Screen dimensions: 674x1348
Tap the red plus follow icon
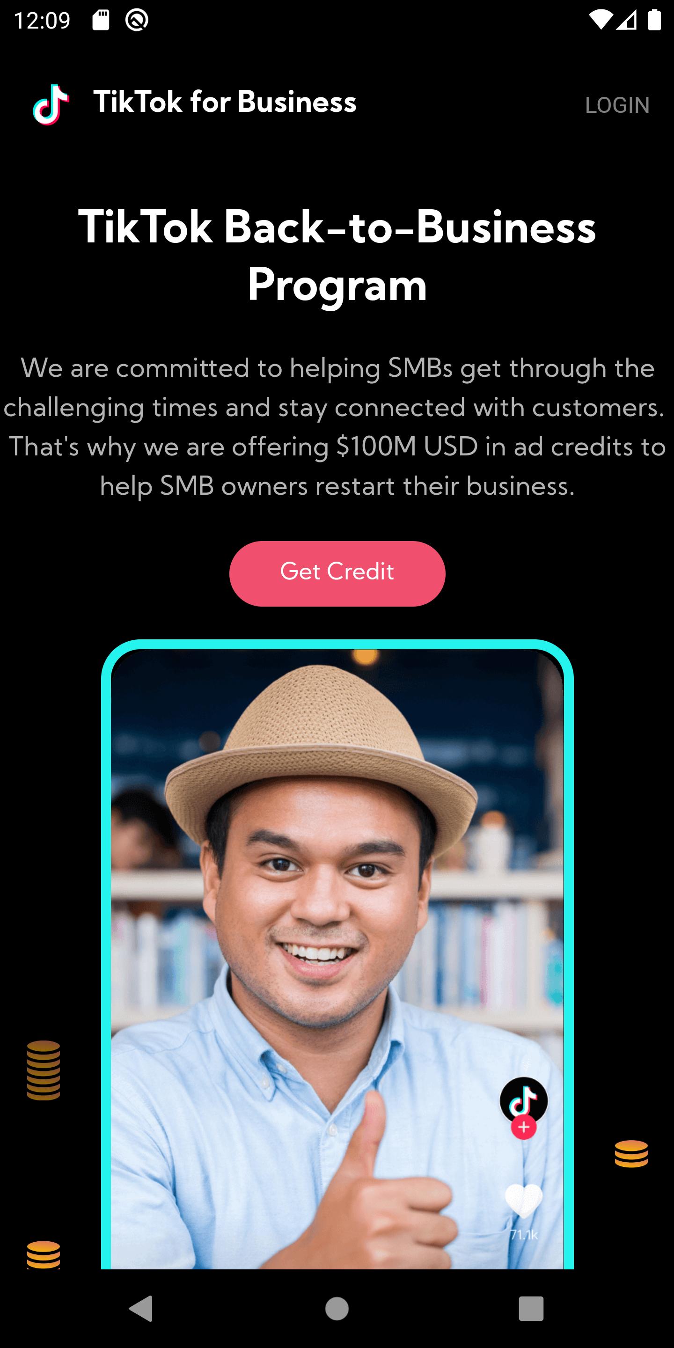523,1127
